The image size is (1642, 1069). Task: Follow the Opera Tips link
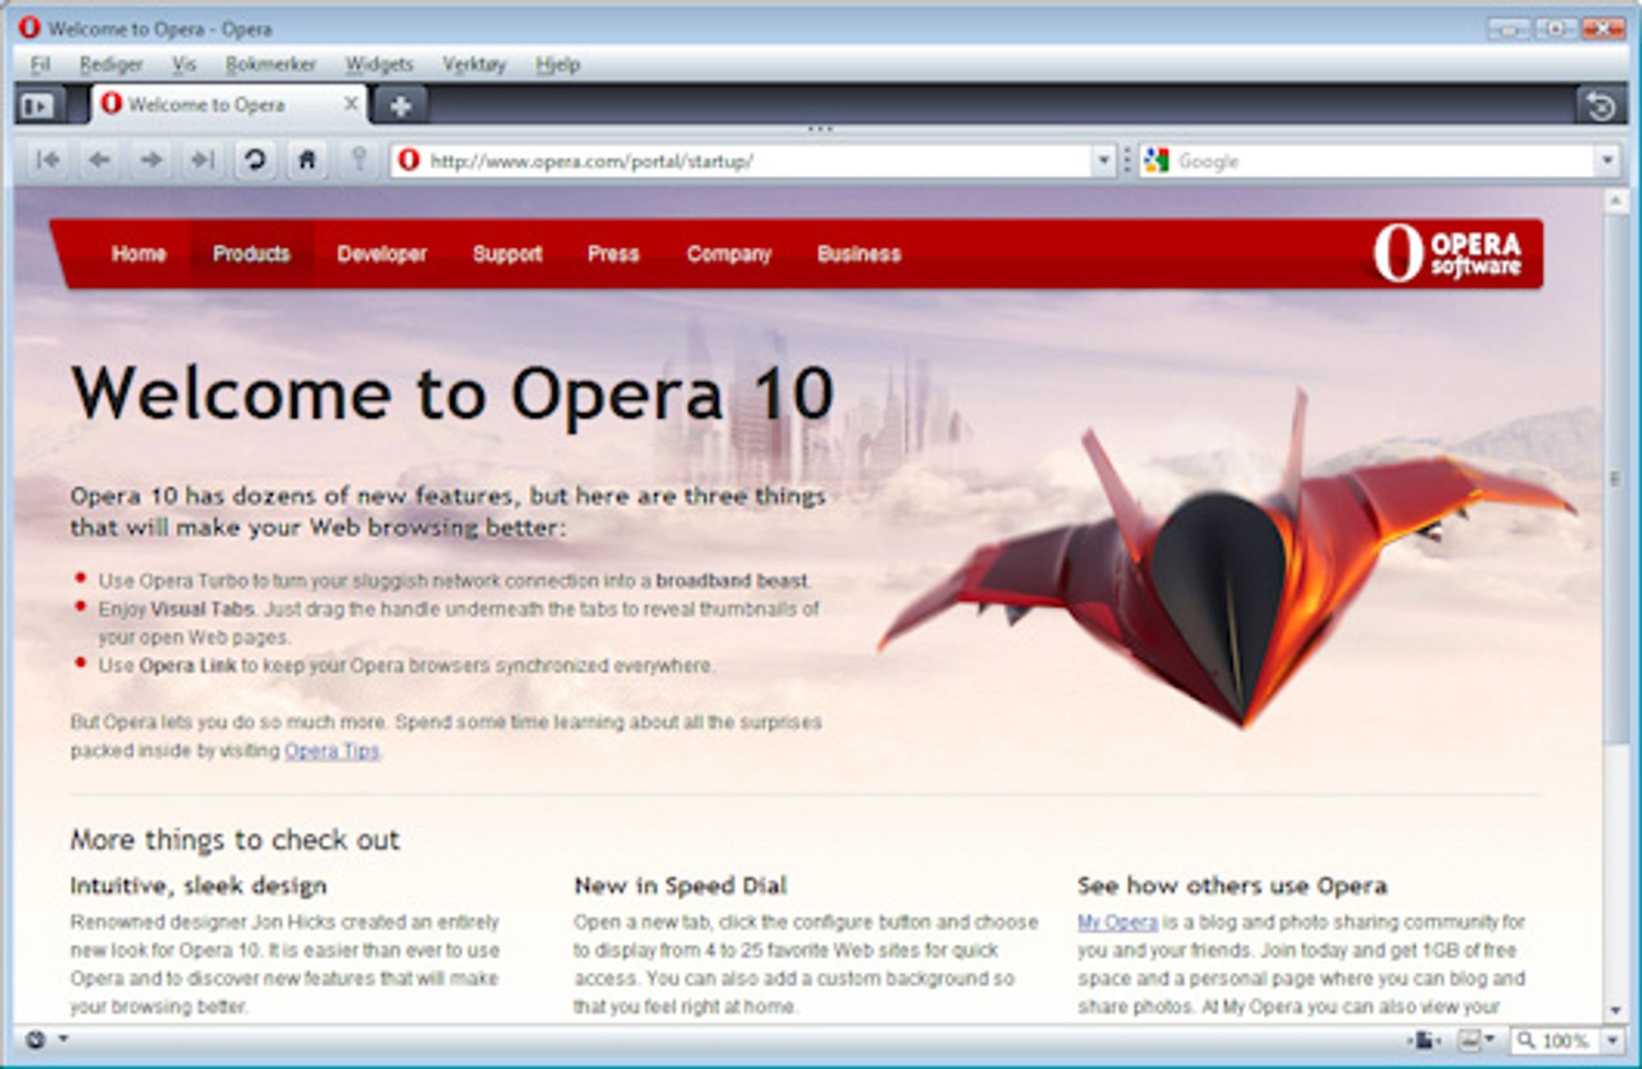pos(332,750)
